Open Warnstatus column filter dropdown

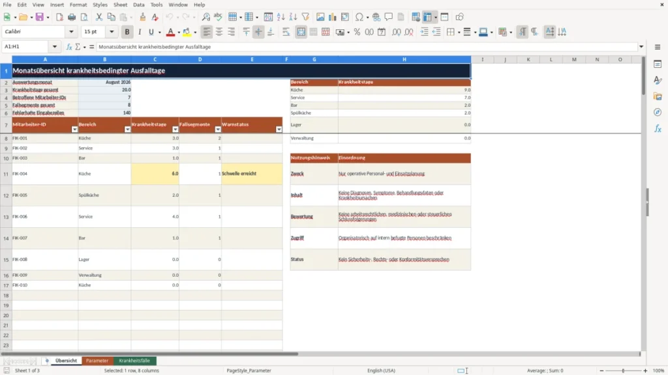(279, 130)
